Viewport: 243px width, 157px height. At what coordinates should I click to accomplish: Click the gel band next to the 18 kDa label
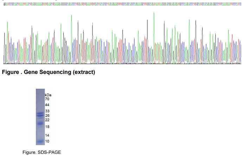click(40, 124)
